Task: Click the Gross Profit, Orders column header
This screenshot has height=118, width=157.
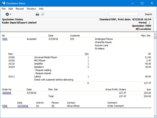Action: (x=116, y=89)
